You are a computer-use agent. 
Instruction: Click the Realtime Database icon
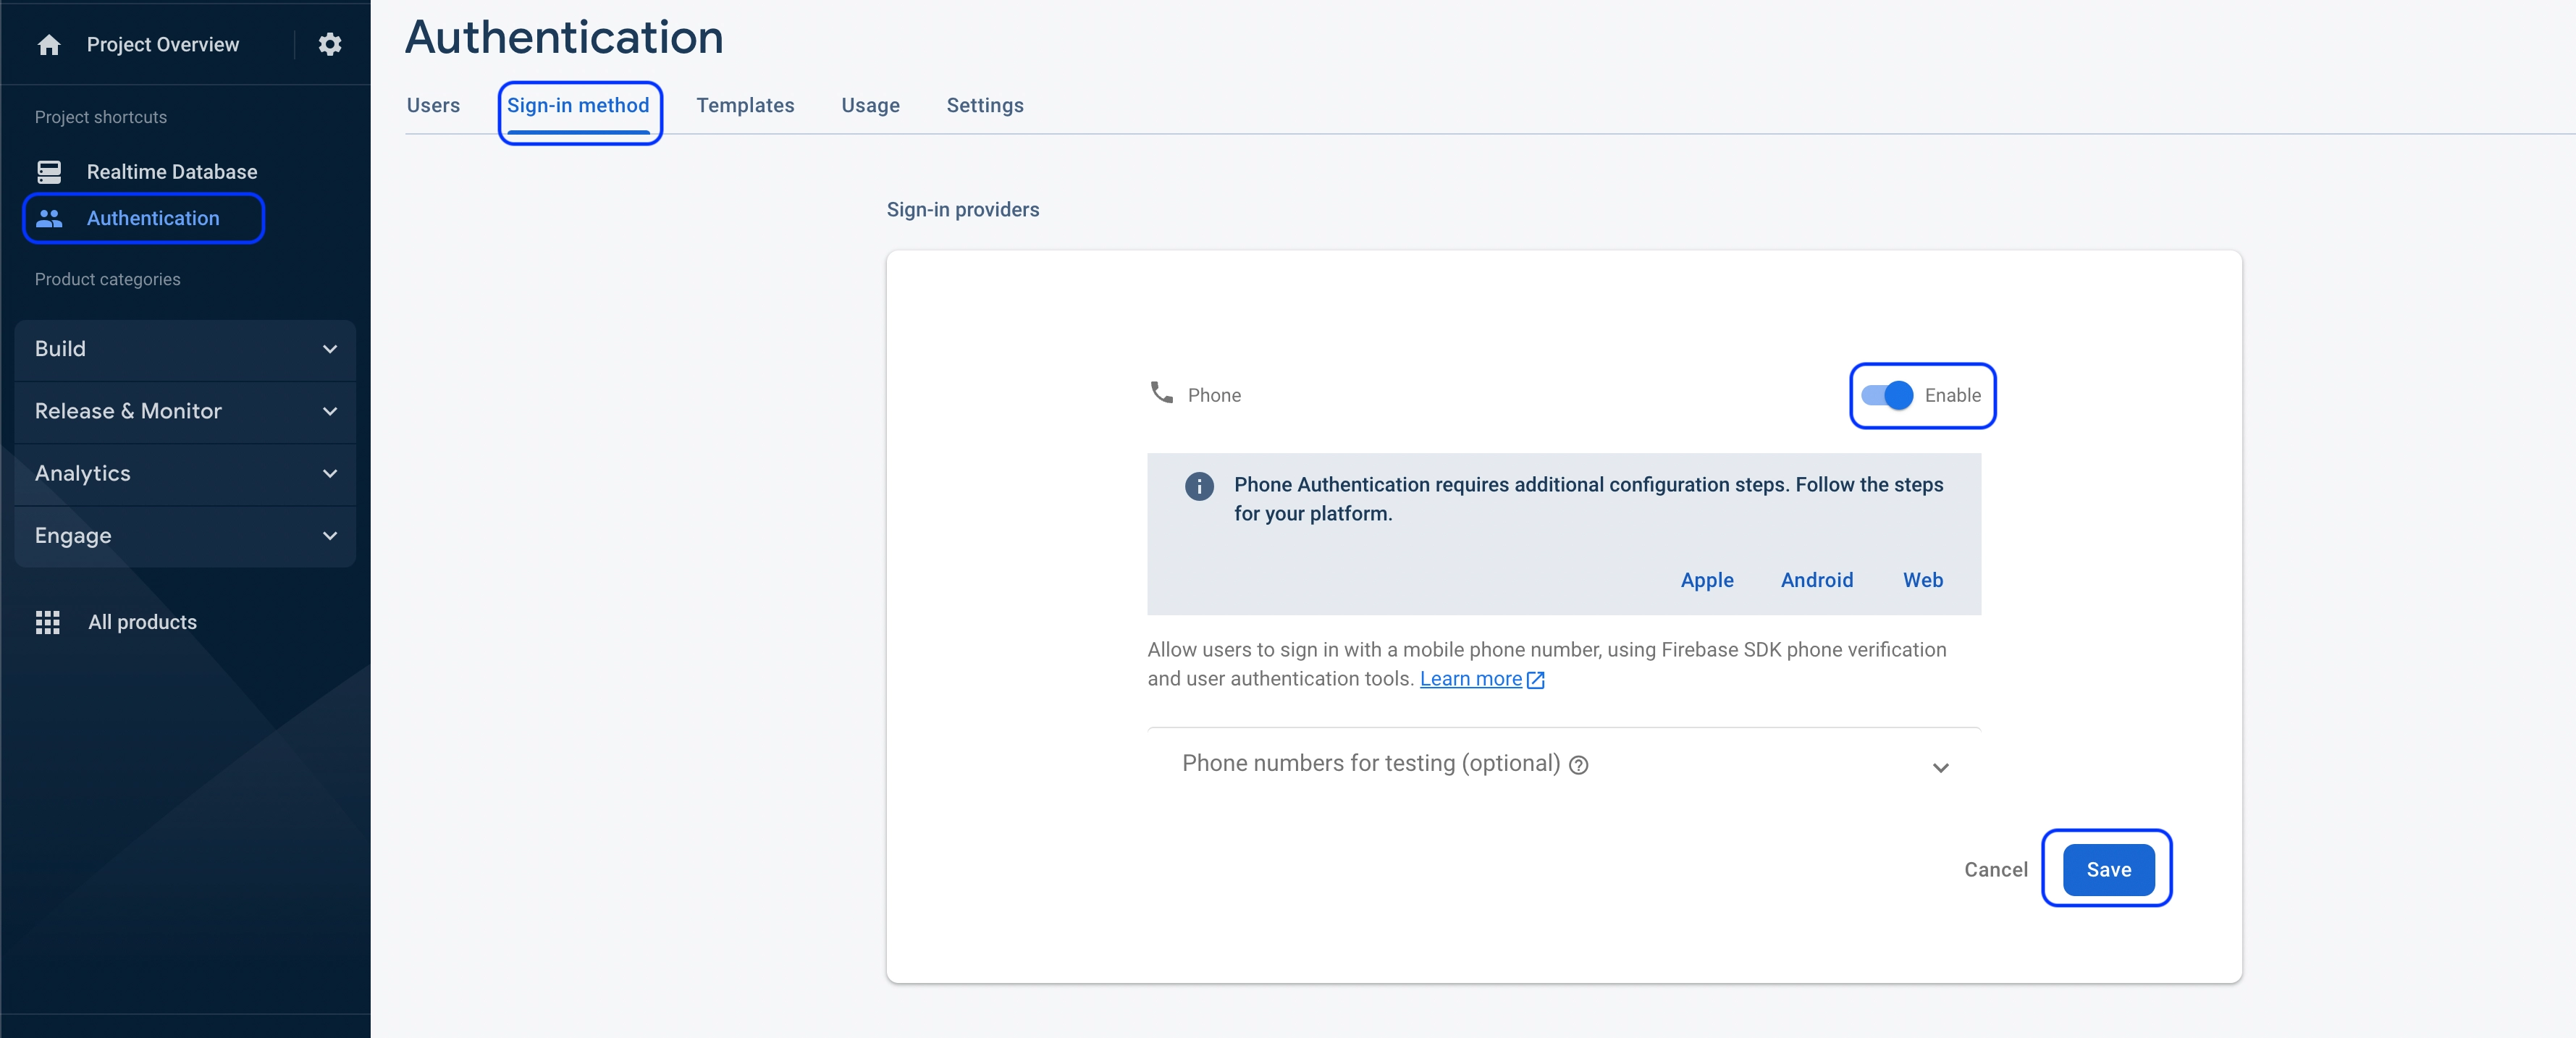(x=49, y=172)
